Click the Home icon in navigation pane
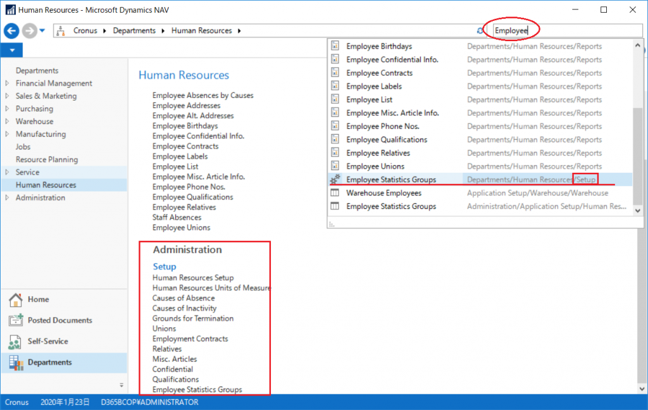Image resolution: width=648 pixels, height=410 pixels. [16, 300]
